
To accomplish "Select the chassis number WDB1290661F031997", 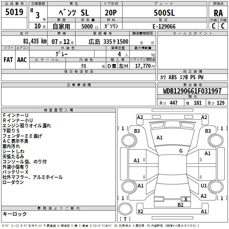I will coord(192,91).
